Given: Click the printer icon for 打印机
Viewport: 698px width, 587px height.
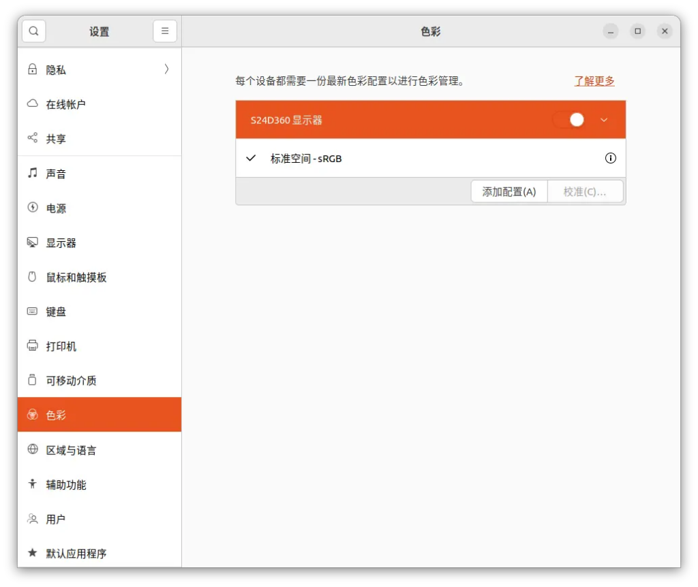Looking at the screenshot, I should pyautogui.click(x=32, y=346).
